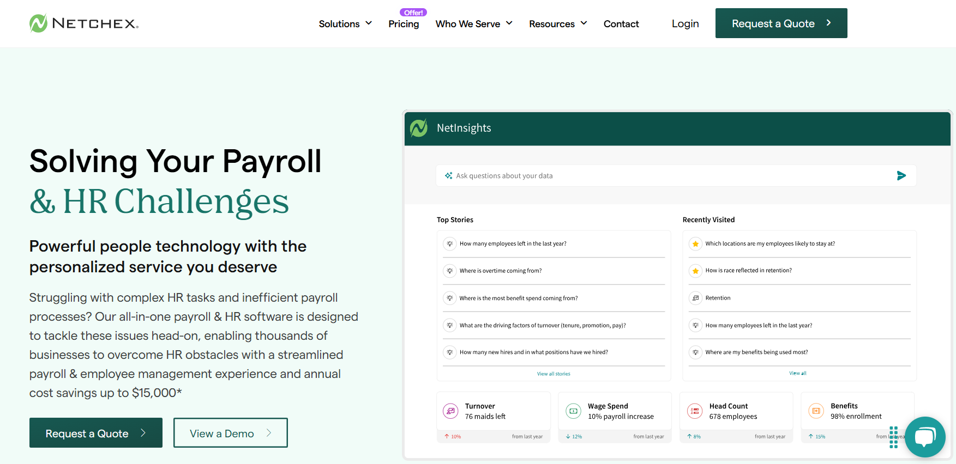Click the Turnover "76 maids left" card

494,417
